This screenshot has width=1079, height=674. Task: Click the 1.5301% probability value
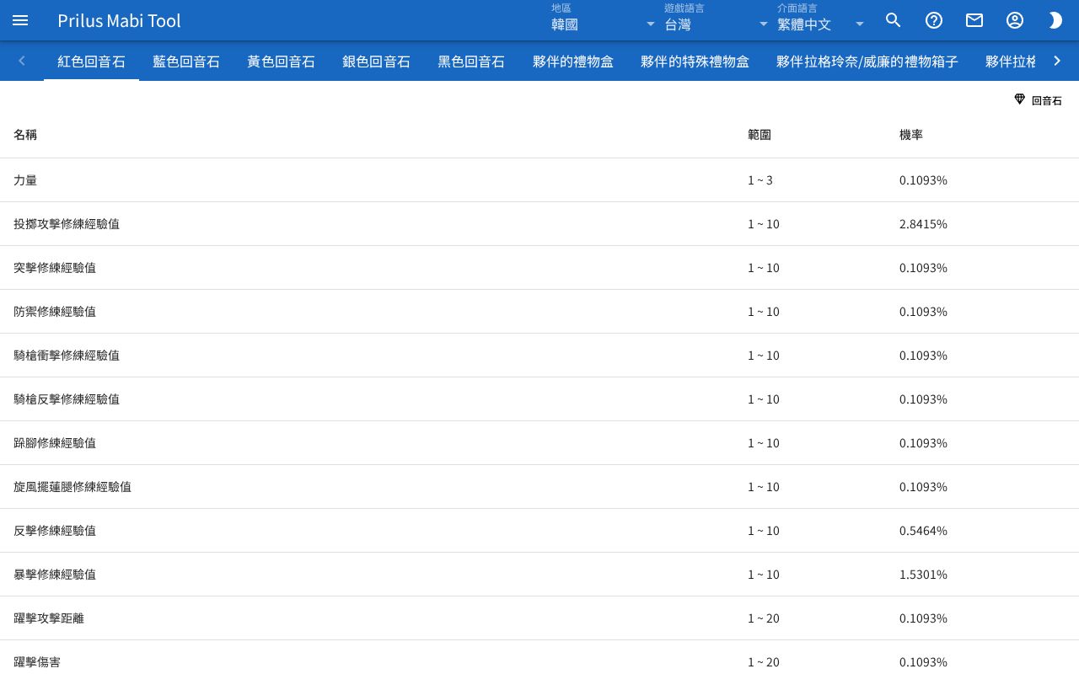click(x=923, y=575)
